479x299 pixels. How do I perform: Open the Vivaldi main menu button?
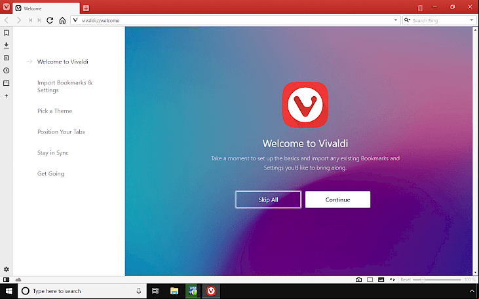coord(6,7)
